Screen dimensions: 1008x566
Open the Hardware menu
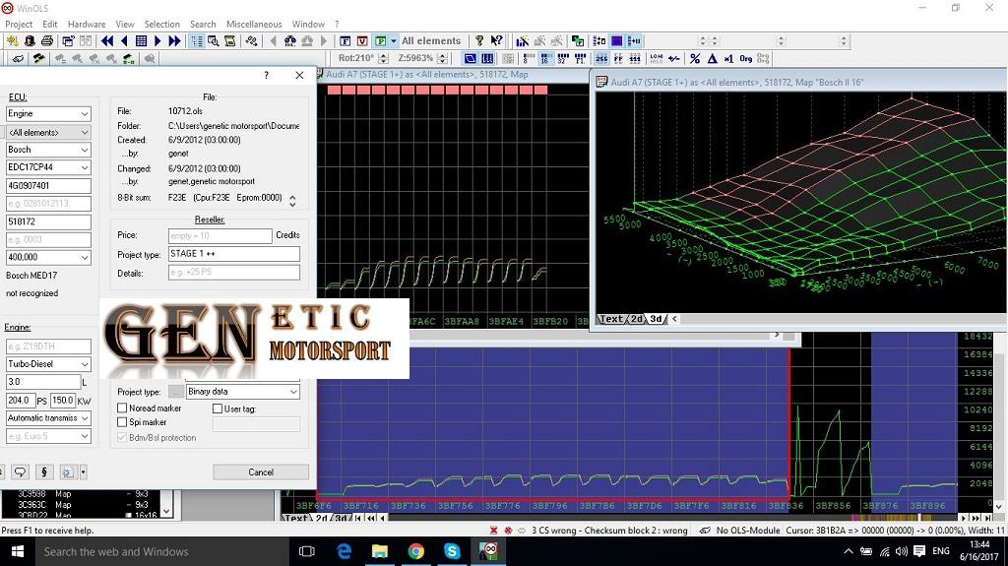tap(87, 24)
